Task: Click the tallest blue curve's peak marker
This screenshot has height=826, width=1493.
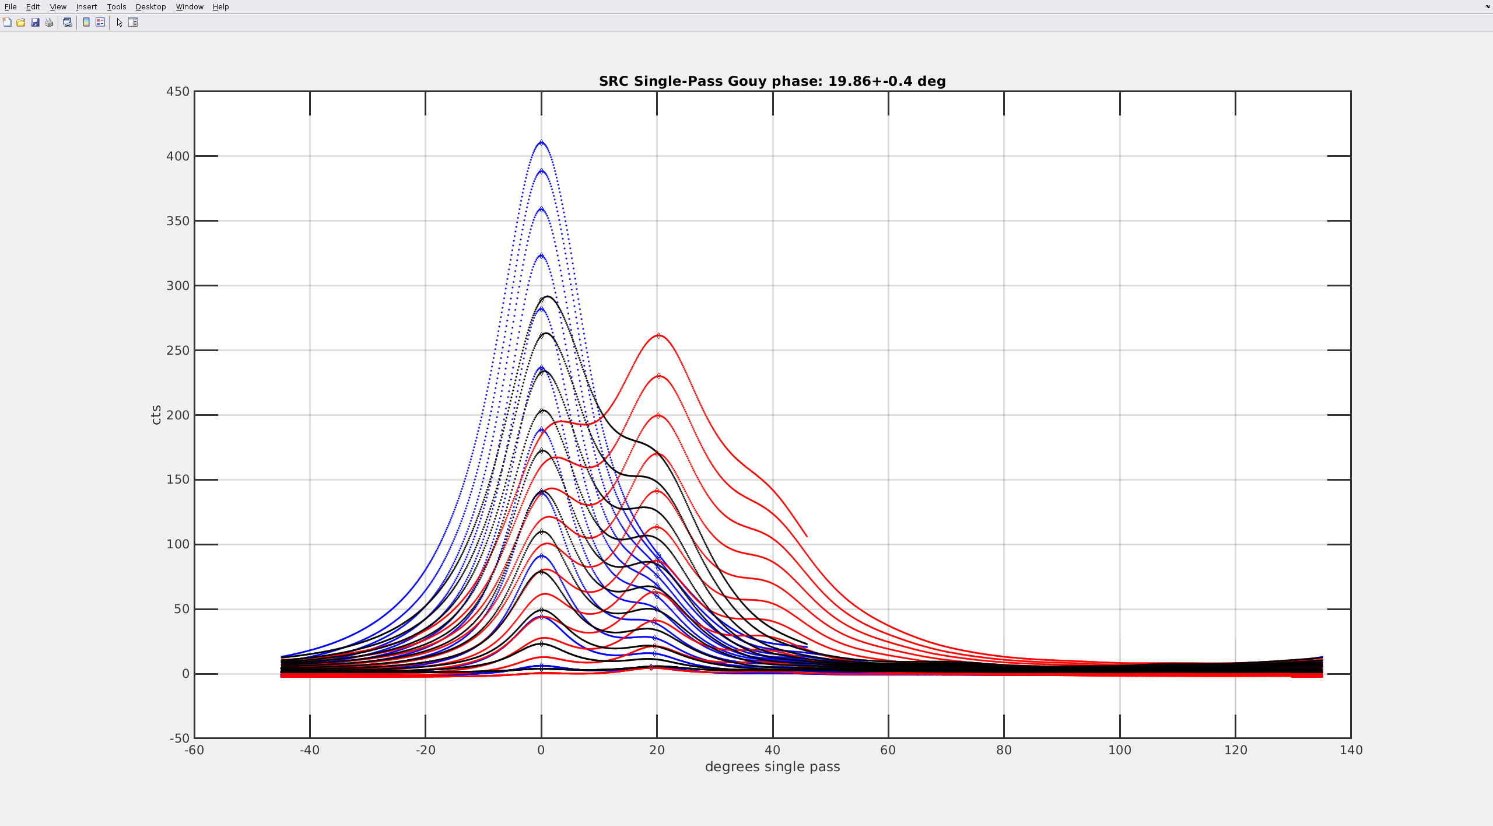Action: click(542, 142)
